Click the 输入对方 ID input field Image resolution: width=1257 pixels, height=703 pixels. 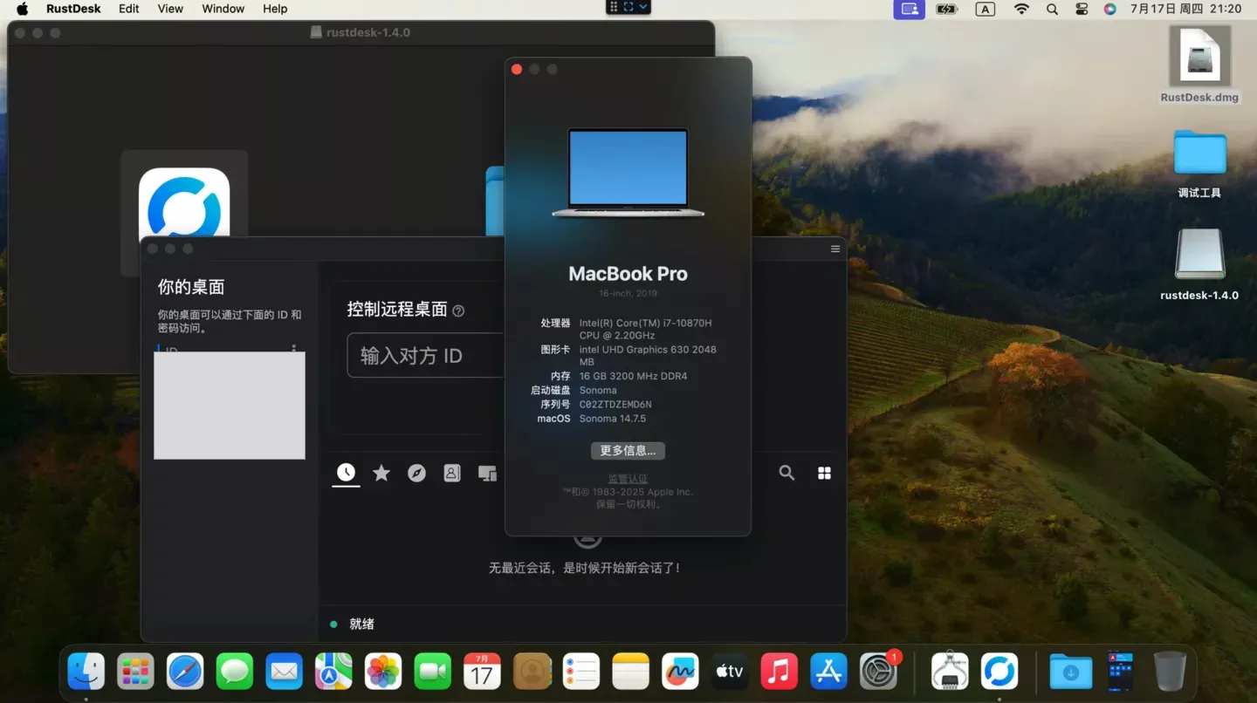(423, 355)
